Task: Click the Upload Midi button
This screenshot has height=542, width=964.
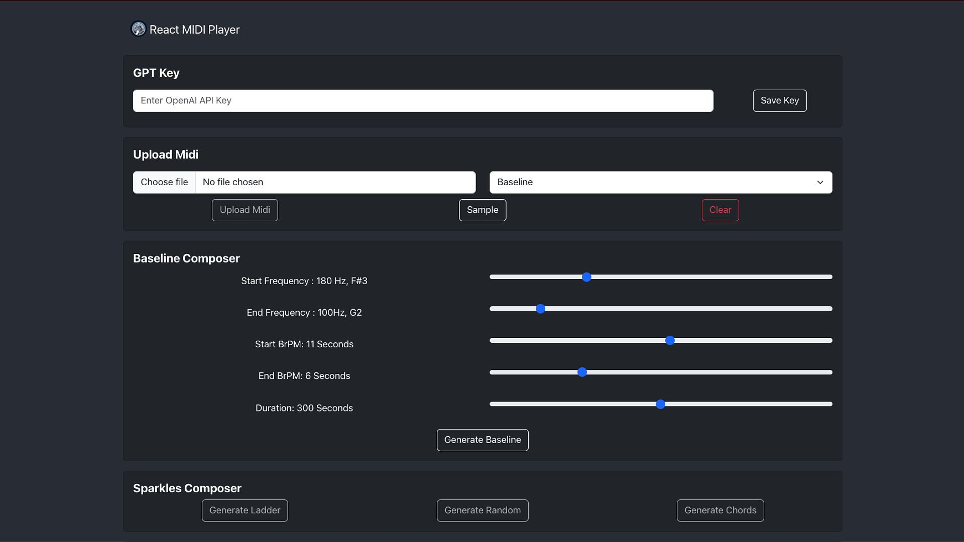Action: point(245,210)
